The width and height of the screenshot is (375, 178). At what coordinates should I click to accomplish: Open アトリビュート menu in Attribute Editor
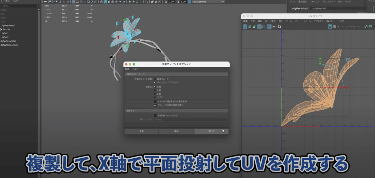pos(328,2)
